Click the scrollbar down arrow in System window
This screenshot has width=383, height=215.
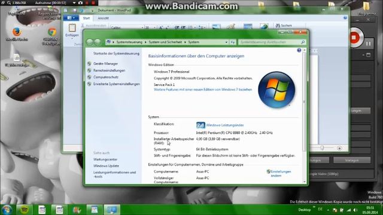coord(305,182)
